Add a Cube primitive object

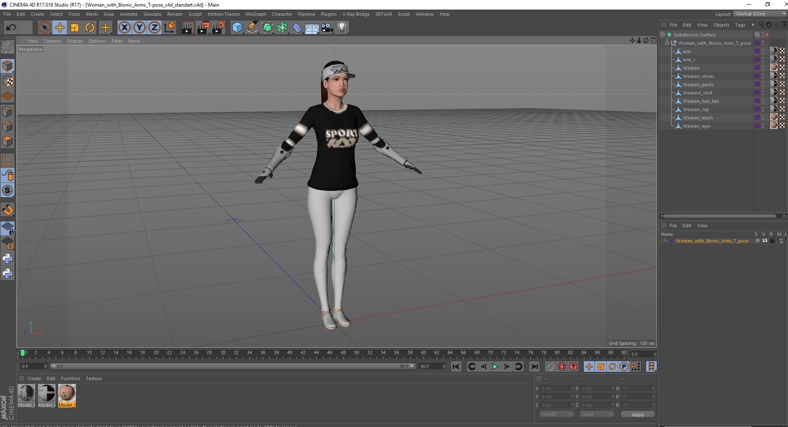coord(237,28)
